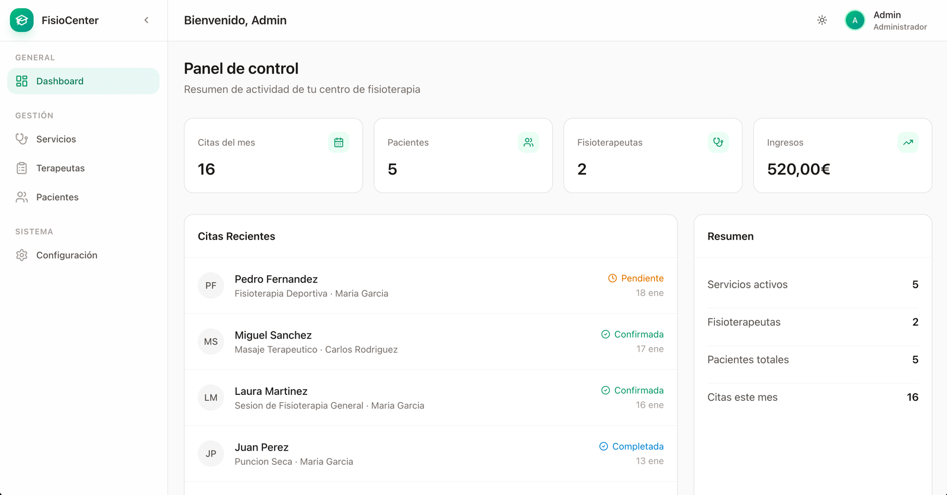Click the MS avatar for Miguel Sanchez

tap(211, 342)
